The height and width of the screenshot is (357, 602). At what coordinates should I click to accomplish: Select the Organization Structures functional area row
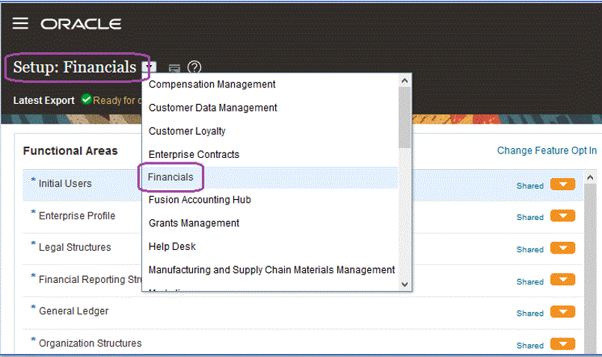coord(90,344)
